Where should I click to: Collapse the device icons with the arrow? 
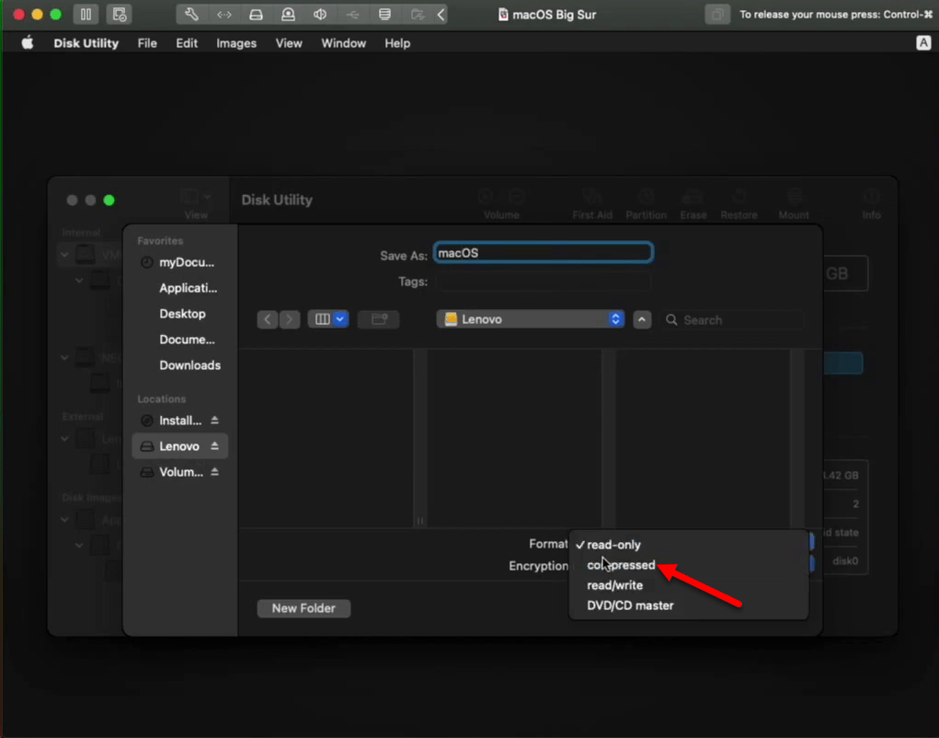coord(441,15)
